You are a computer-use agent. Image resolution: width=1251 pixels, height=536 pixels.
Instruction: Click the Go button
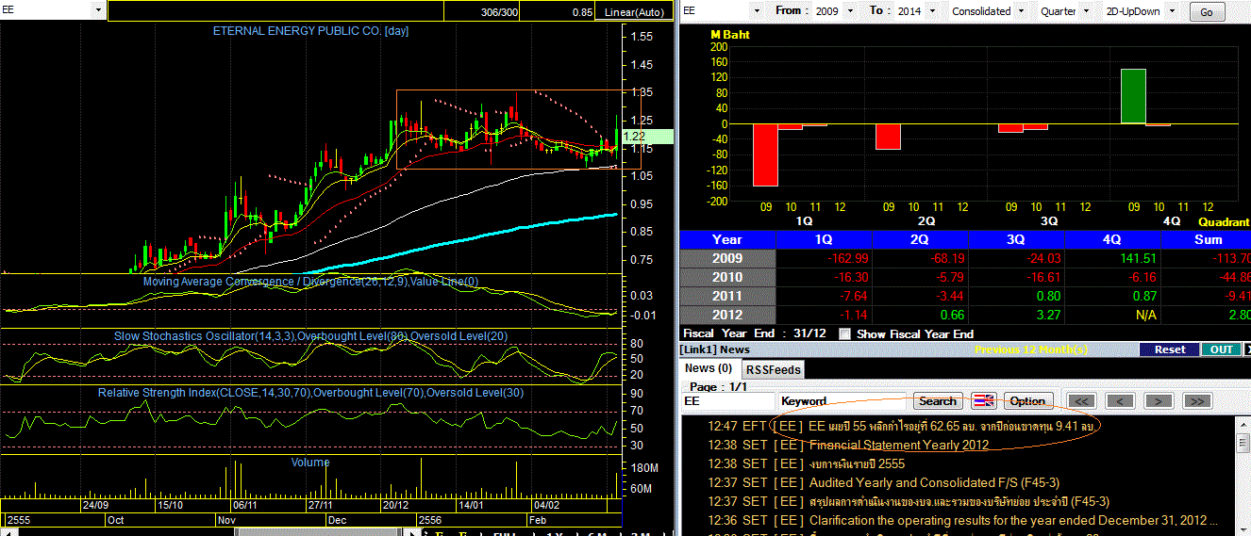1207,11
